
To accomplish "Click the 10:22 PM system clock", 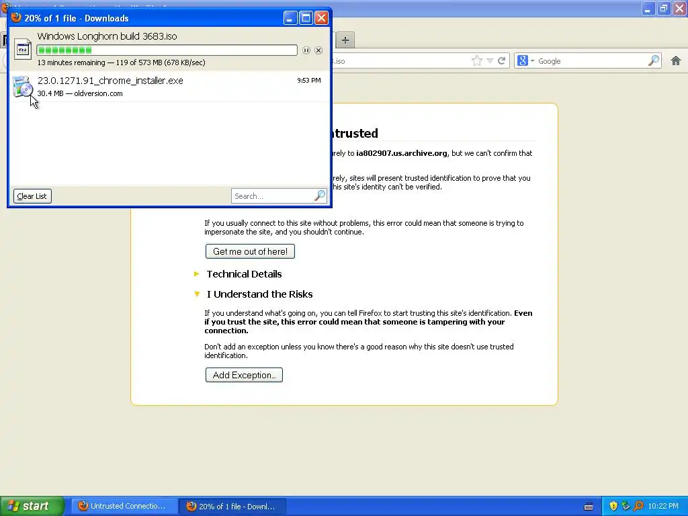I will pyautogui.click(x=663, y=507).
